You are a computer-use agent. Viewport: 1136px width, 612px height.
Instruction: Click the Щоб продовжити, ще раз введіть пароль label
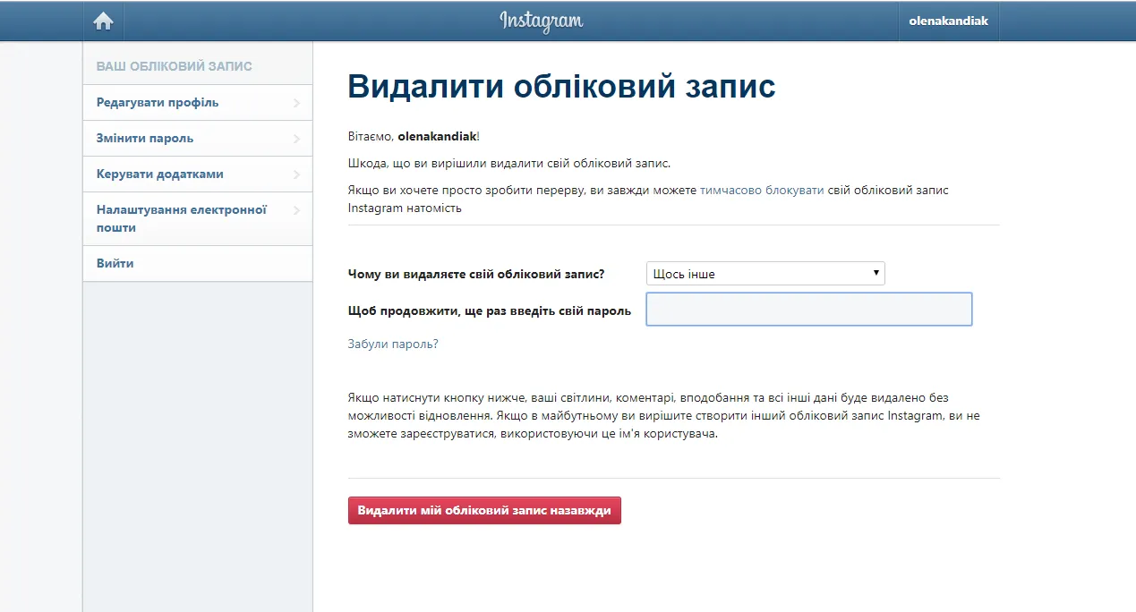pyautogui.click(x=490, y=311)
